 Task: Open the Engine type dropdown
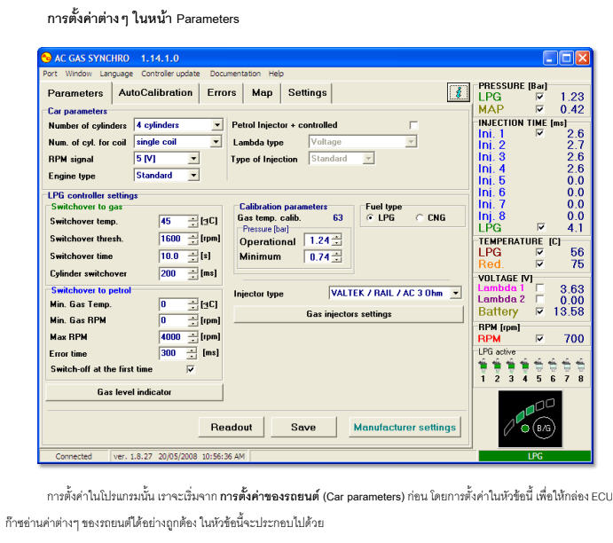pos(193,176)
